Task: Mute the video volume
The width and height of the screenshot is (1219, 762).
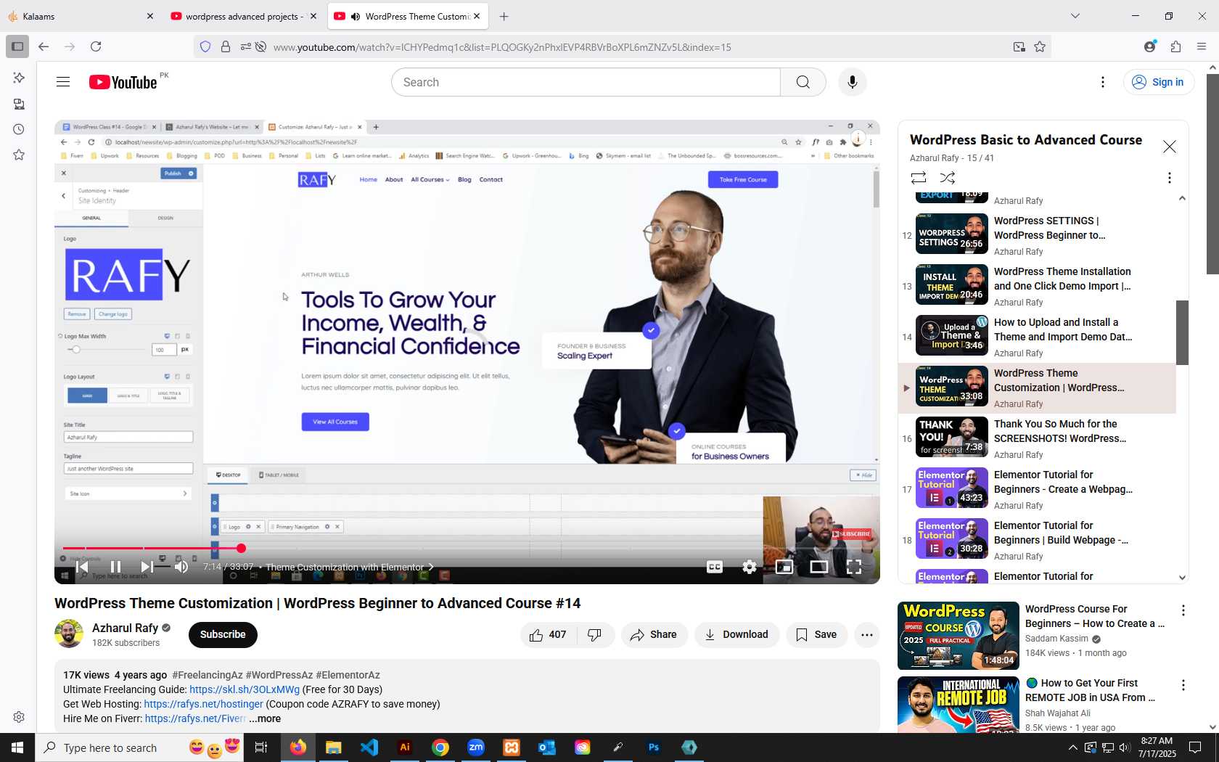Action: click(x=181, y=567)
